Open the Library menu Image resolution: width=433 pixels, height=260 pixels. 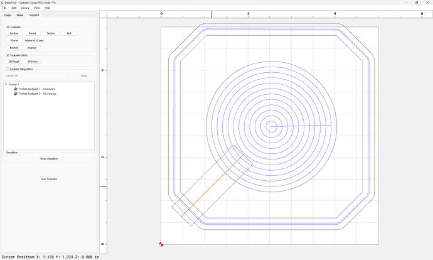click(x=25, y=8)
